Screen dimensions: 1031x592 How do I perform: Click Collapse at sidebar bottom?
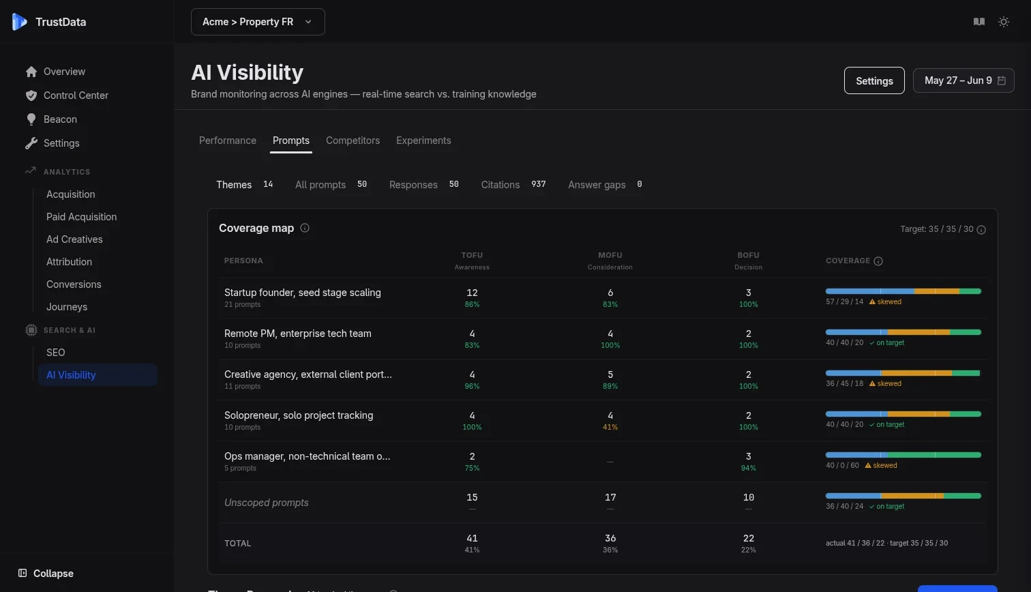[46, 573]
